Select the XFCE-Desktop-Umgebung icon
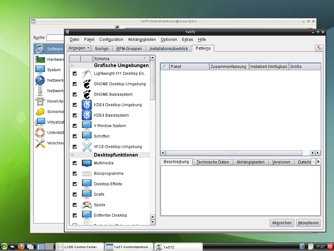The image size is (334, 251). point(86,147)
